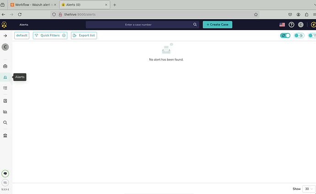Click the sidebar Search magnifier icon
Image resolution: width=316 pixels, height=194 pixels.
point(5,122)
